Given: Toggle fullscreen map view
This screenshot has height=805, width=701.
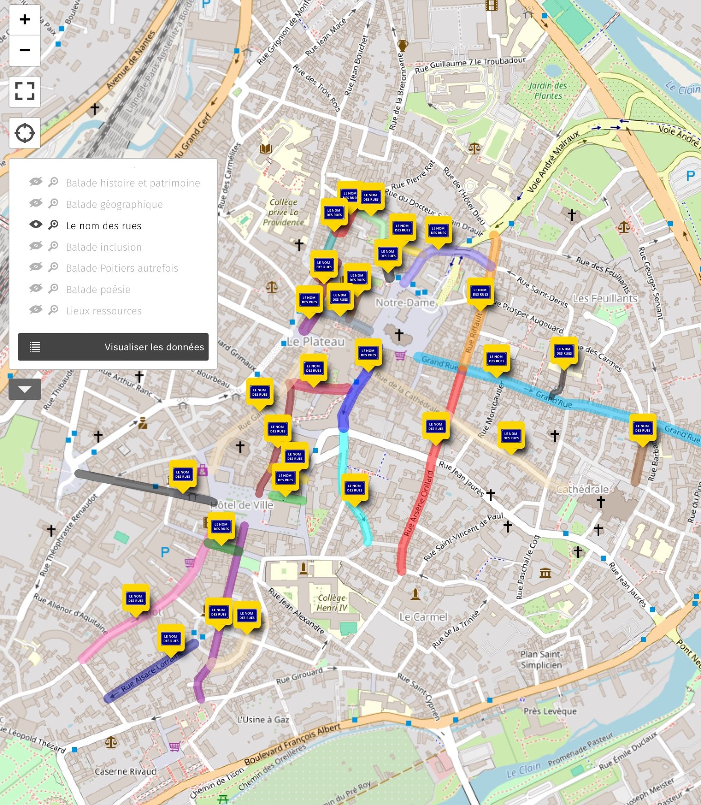Looking at the screenshot, I should pyautogui.click(x=25, y=92).
